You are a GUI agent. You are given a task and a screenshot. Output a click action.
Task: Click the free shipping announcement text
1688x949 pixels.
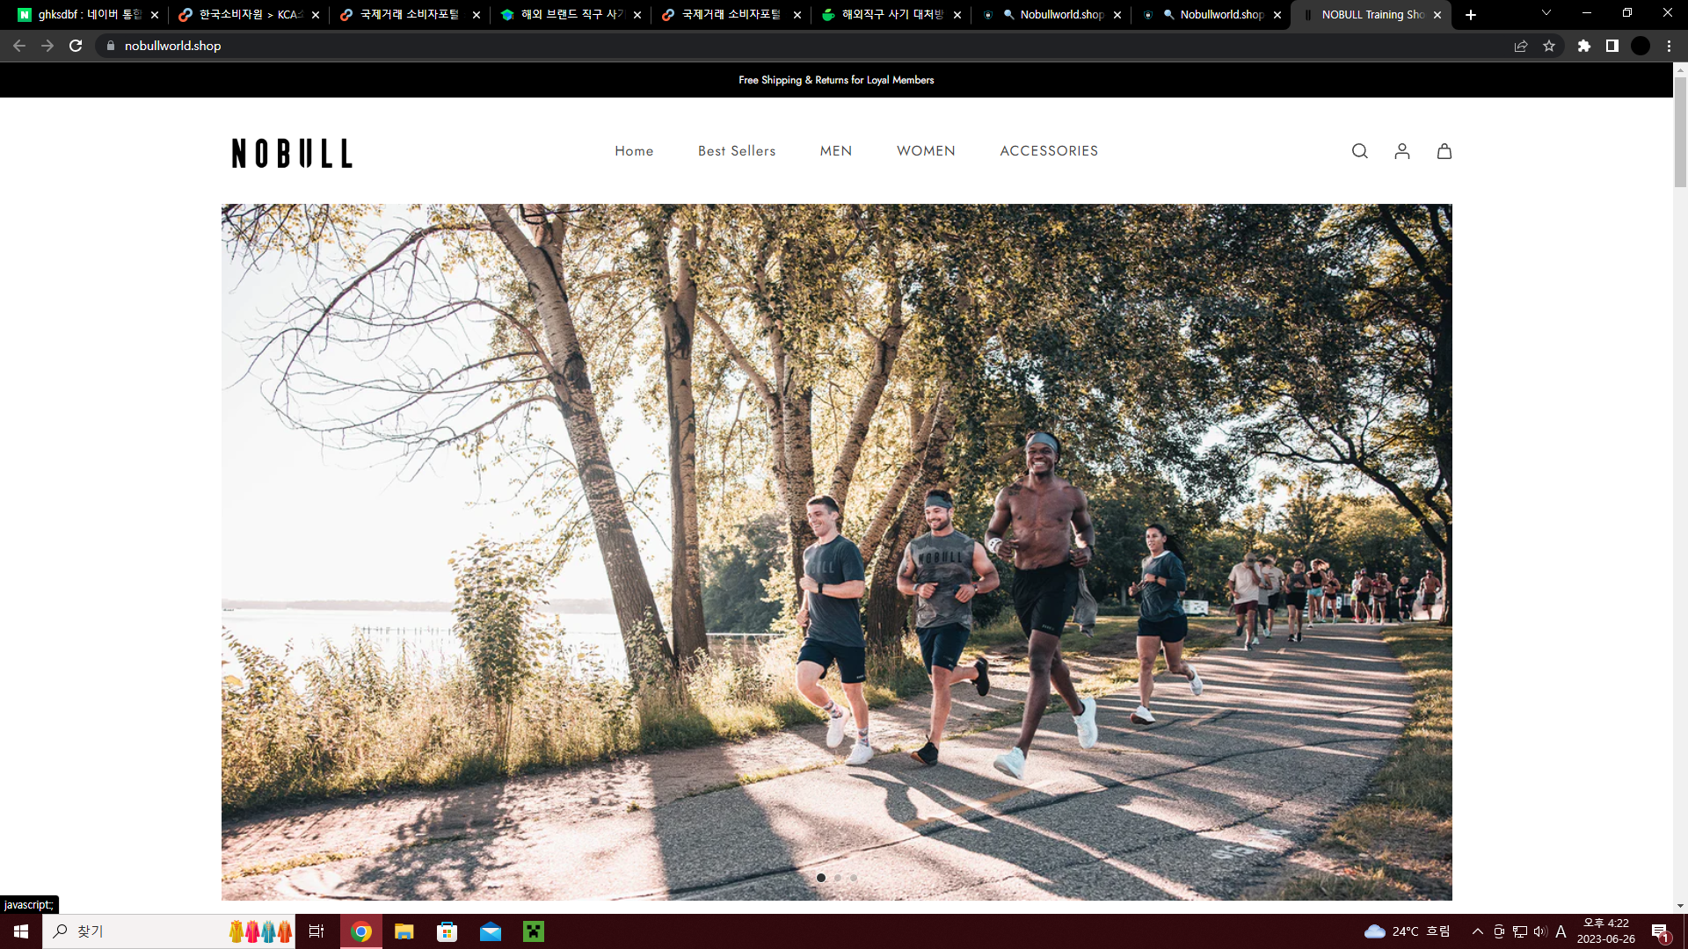pyautogui.click(x=836, y=80)
